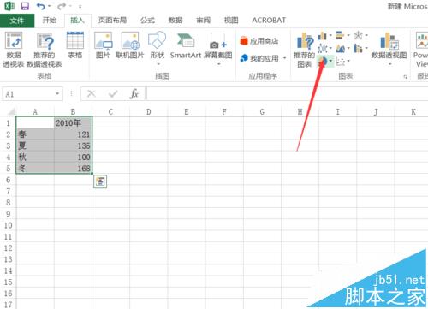Insert a line chart
428x309 pixels.
tap(324, 48)
